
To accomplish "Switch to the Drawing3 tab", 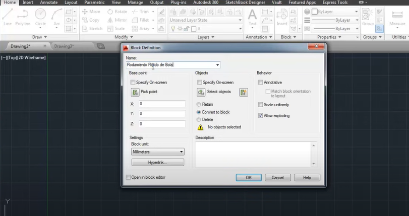I will coord(64,46).
